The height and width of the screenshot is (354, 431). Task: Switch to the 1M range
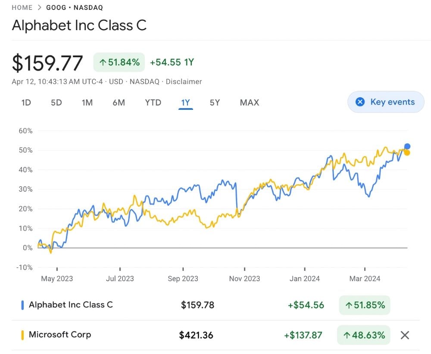[87, 102]
